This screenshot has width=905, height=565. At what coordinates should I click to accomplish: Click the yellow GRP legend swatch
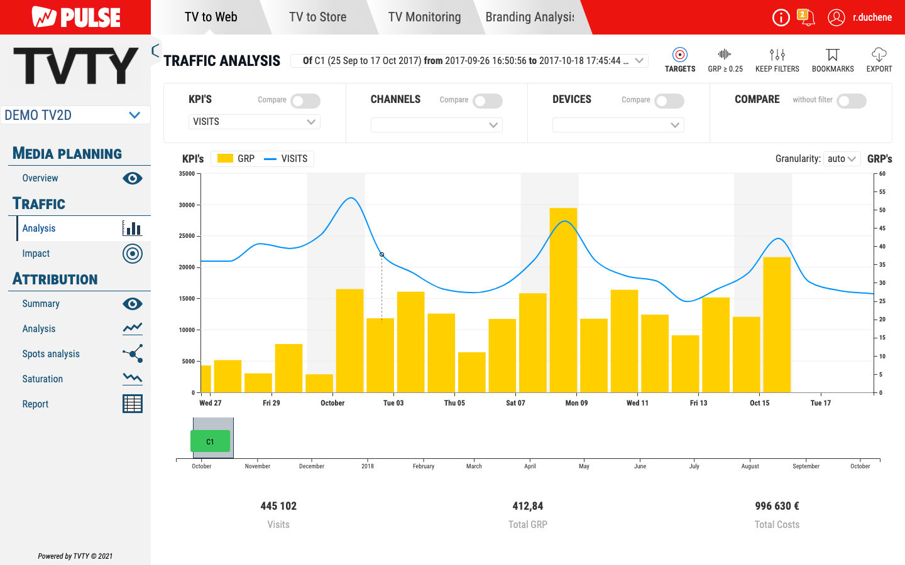click(x=225, y=159)
